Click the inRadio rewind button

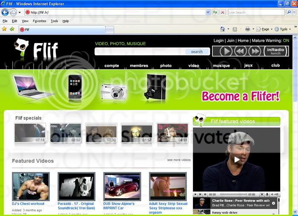tap(241, 51)
